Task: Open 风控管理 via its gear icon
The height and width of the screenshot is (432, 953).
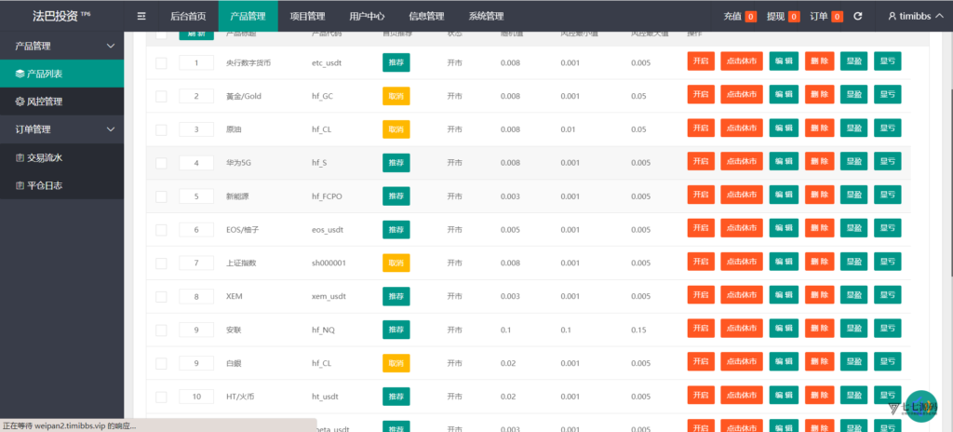Action: click(20, 101)
